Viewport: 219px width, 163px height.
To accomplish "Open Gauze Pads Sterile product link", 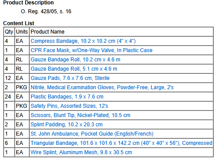I will pos(70,78).
